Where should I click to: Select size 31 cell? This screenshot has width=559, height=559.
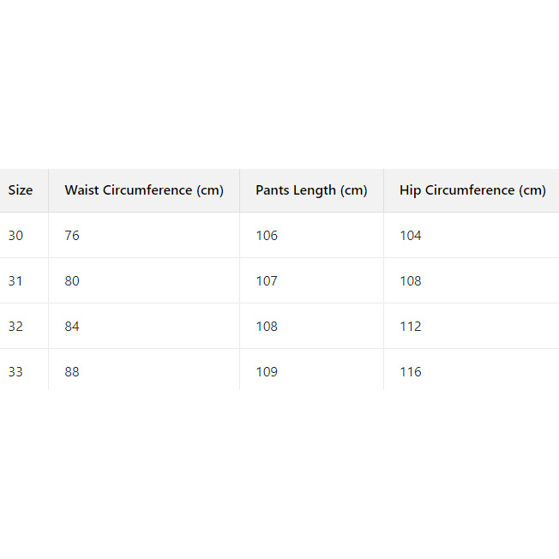click(x=16, y=281)
